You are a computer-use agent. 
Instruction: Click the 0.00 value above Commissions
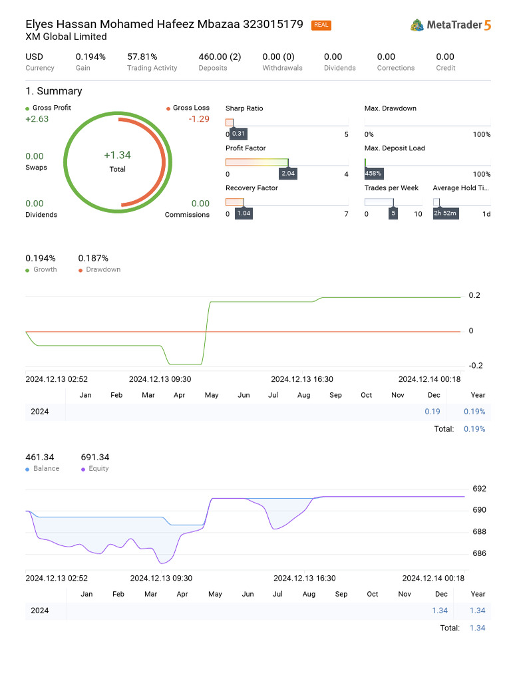[x=200, y=204]
